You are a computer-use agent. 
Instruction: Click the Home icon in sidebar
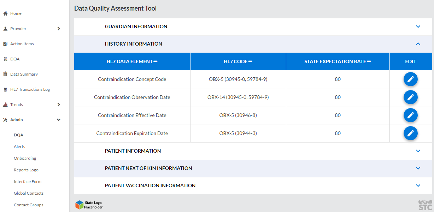point(5,13)
